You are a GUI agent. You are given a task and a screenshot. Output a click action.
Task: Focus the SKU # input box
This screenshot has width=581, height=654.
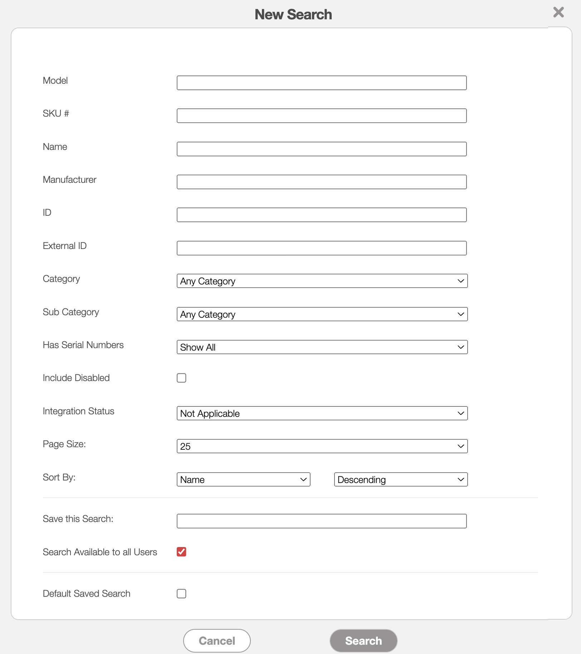321,116
